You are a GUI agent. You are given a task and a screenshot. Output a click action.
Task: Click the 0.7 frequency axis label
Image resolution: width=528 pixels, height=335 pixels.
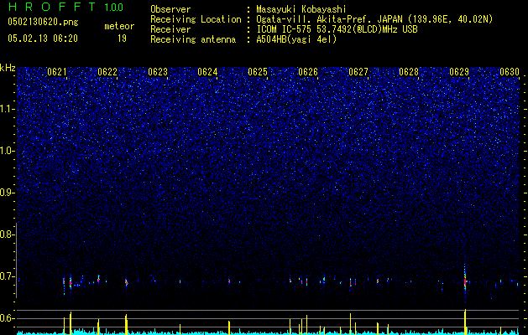point(7,276)
